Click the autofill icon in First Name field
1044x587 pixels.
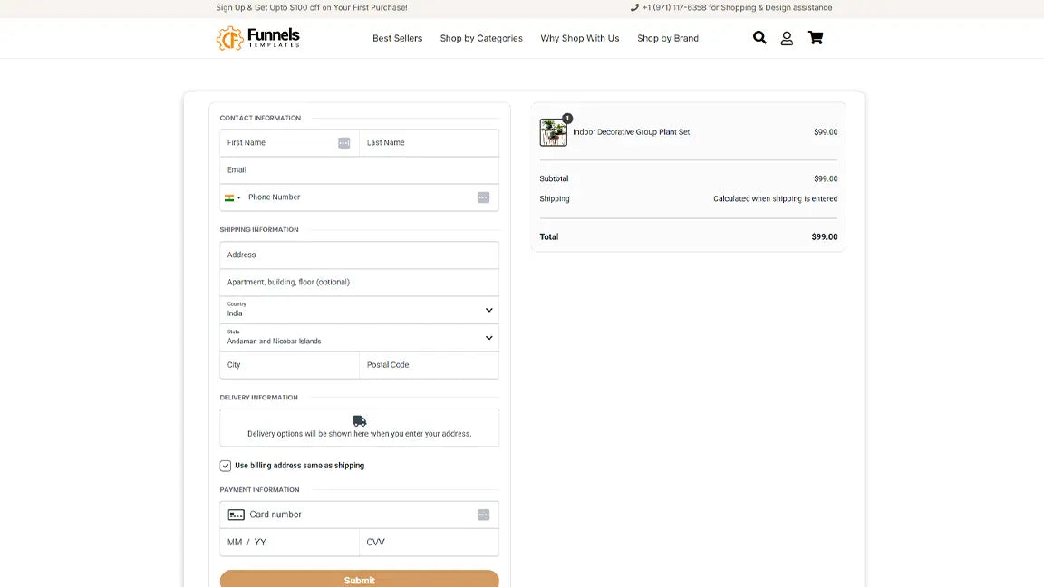click(x=343, y=143)
